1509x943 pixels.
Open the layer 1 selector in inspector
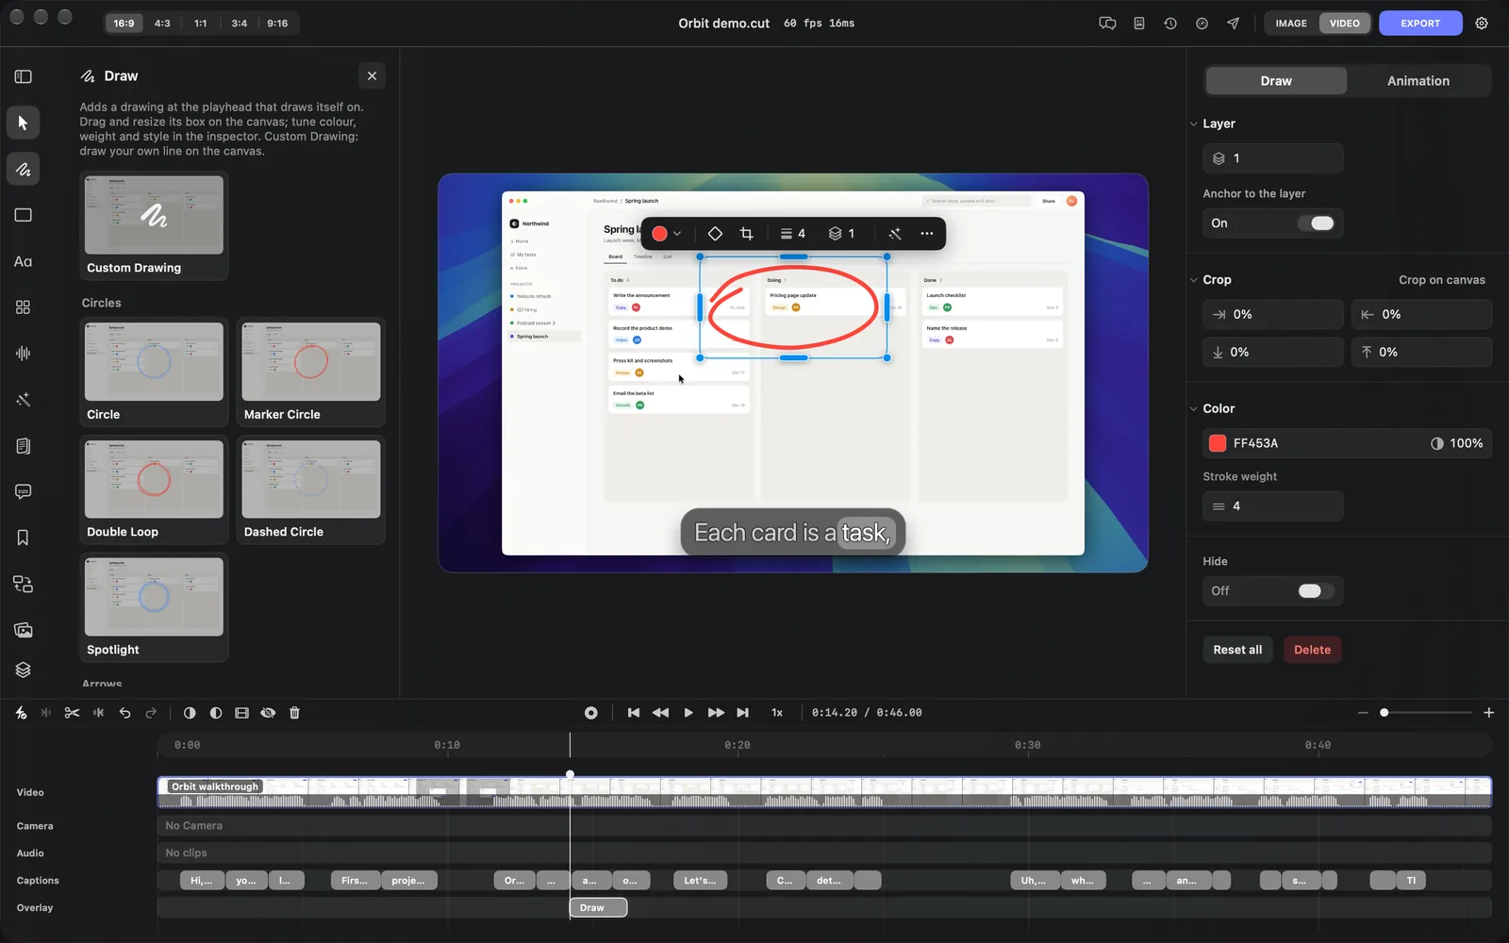[1272, 158]
